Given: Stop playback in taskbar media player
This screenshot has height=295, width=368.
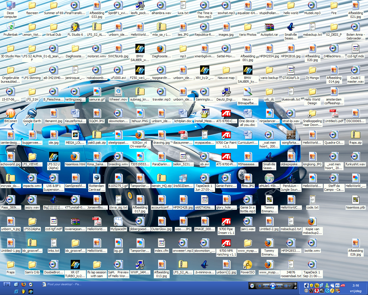Looking at the screenshot, I should [x=260, y=286].
